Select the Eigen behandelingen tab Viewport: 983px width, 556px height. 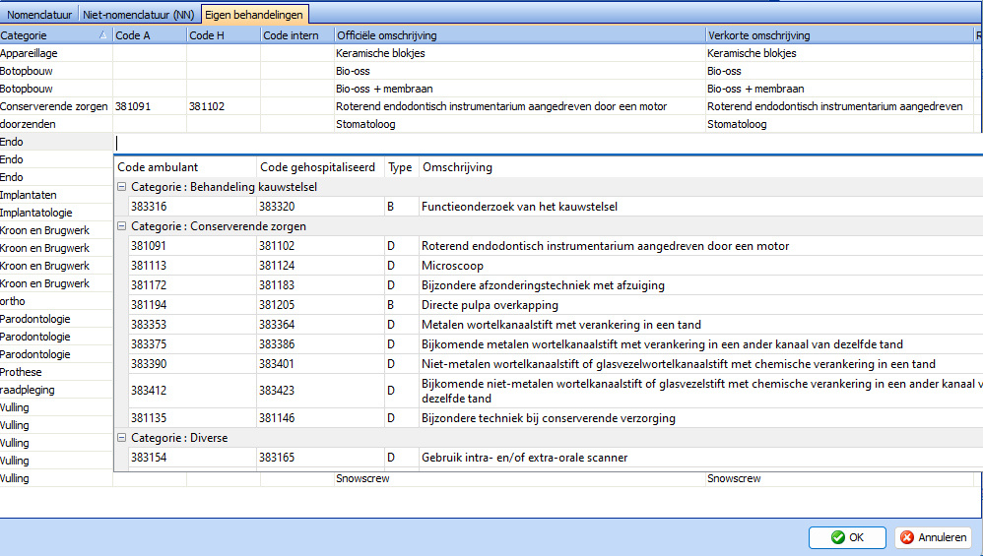click(x=254, y=15)
